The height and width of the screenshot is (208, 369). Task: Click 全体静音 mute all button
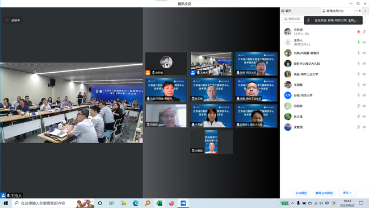(301, 193)
